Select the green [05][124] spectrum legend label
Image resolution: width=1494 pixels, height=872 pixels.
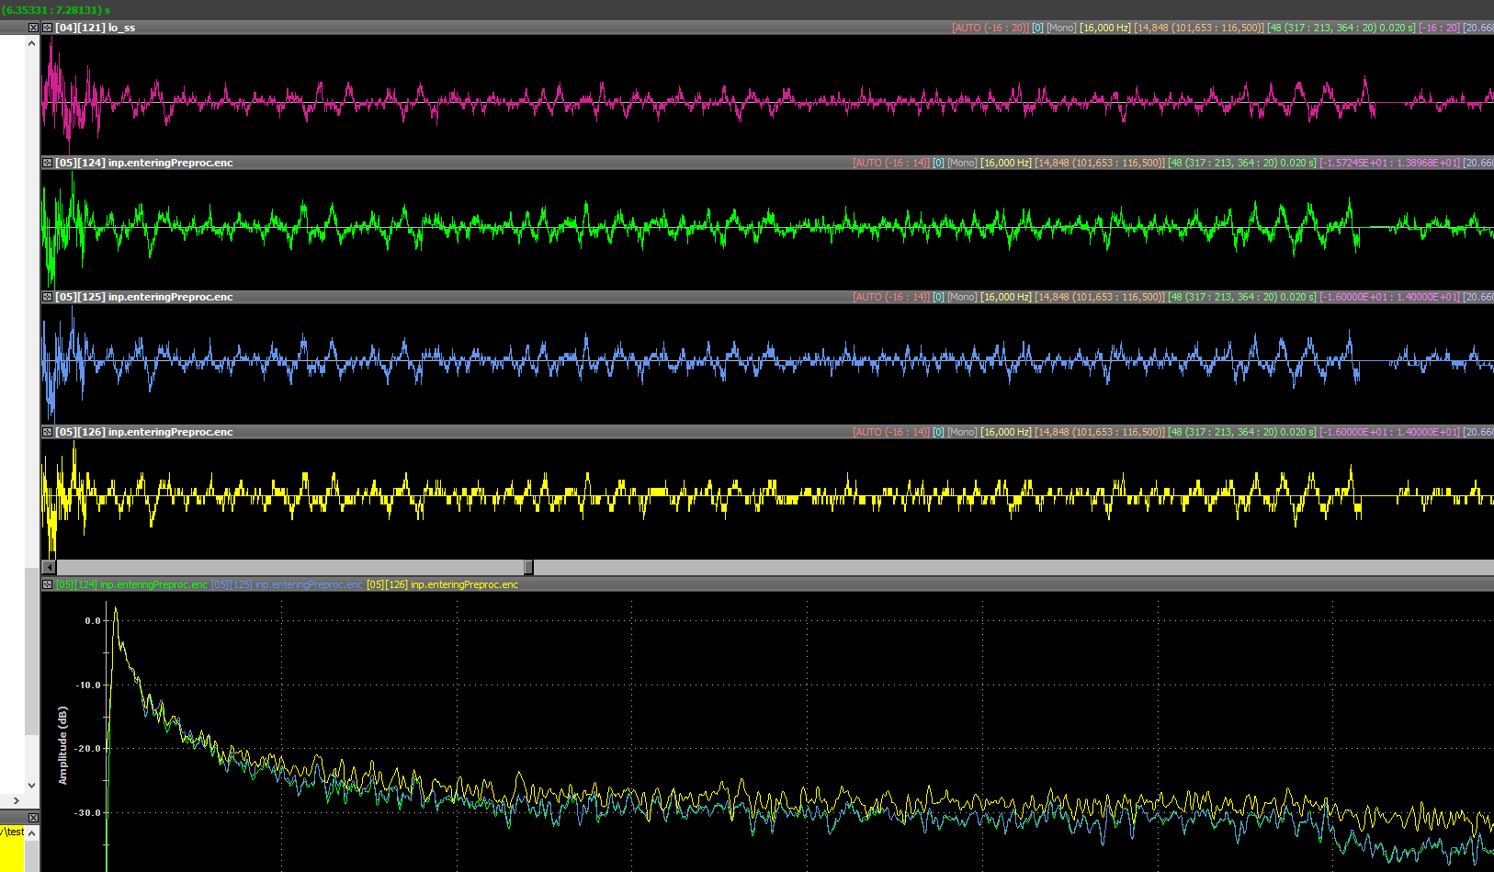[x=131, y=584]
